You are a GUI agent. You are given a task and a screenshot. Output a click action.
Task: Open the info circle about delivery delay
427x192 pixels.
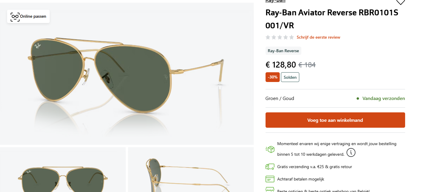tap(351, 152)
